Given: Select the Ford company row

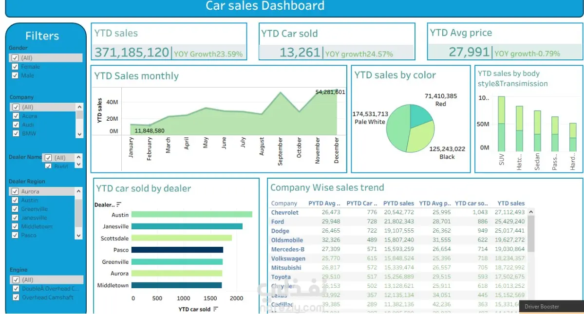Looking at the screenshot, I should 398,222.
